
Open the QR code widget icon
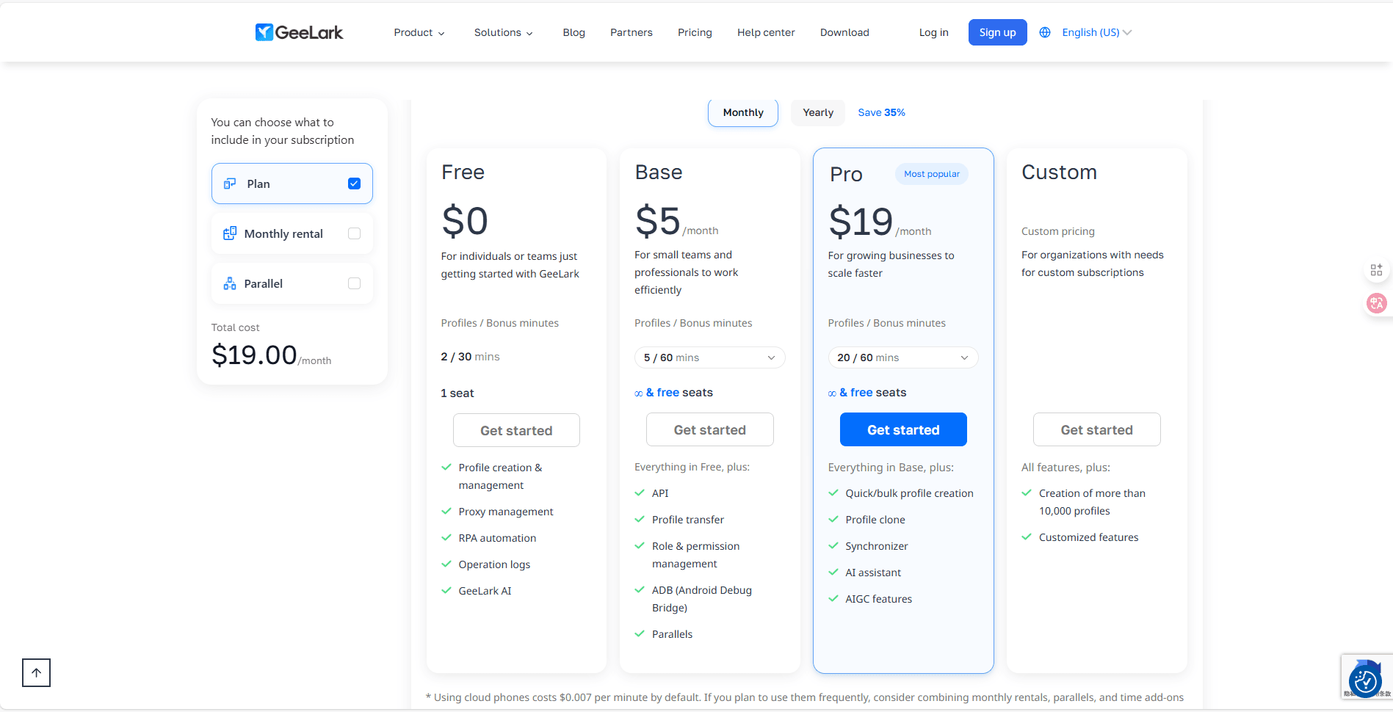(1376, 270)
